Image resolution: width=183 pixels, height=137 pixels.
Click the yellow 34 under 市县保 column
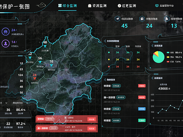click(138, 60)
